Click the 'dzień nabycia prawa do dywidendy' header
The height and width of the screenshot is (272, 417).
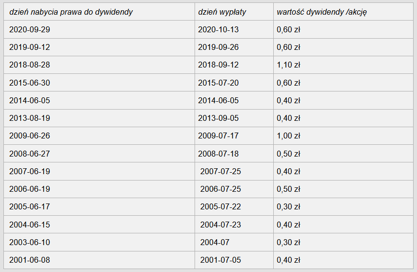pyautogui.click(x=71, y=12)
